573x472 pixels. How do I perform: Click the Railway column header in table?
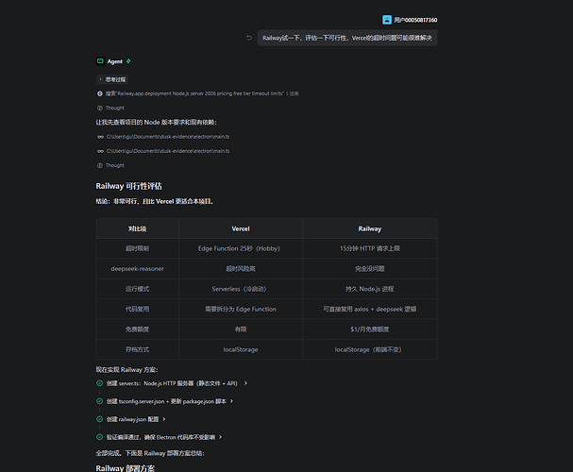369,228
